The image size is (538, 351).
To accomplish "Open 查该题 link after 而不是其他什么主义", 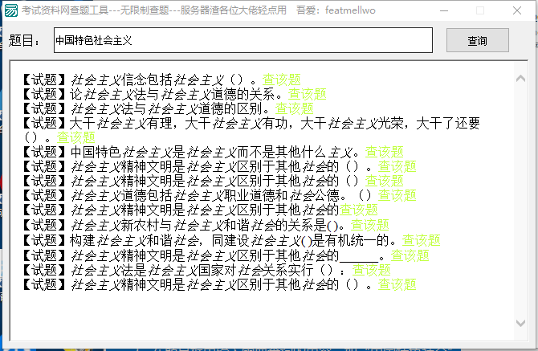I will tap(385, 152).
